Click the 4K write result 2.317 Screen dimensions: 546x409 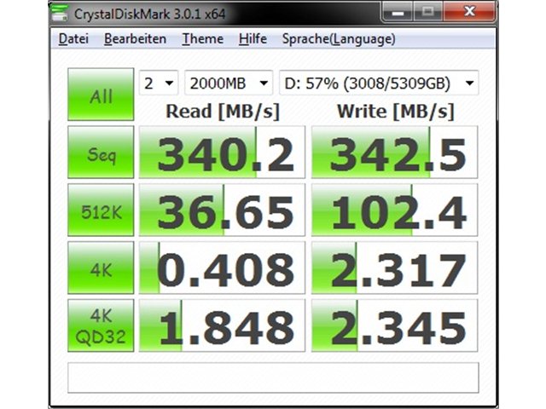pos(394,268)
